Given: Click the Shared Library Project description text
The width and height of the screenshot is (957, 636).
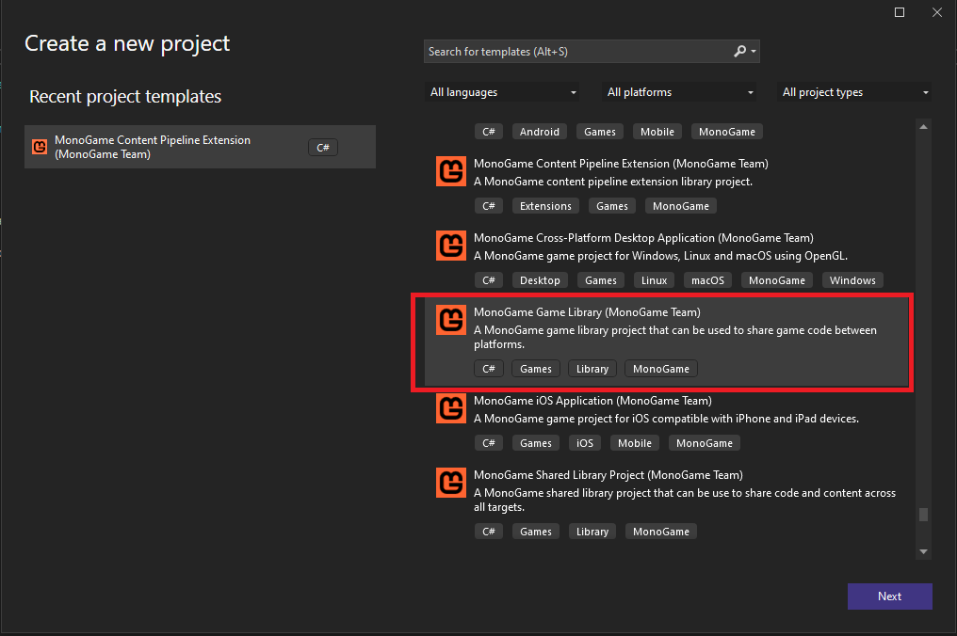Looking at the screenshot, I should point(685,500).
